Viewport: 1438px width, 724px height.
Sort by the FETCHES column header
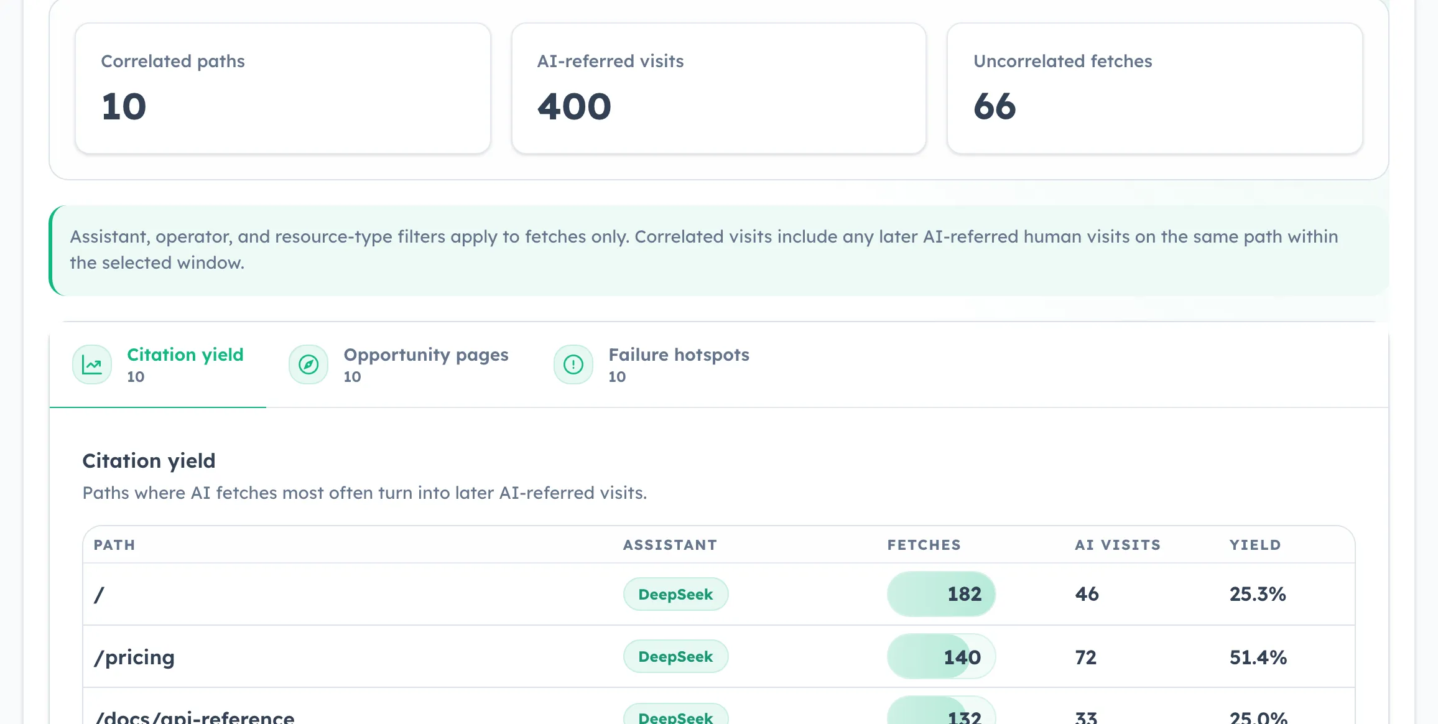[924, 545]
